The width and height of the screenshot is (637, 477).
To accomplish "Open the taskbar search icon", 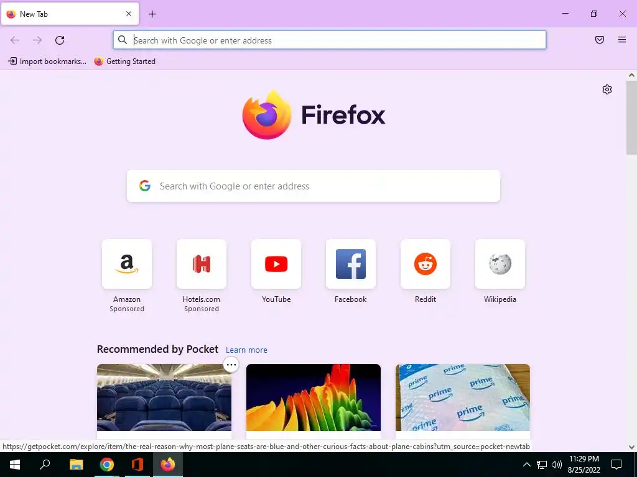I will [45, 465].
